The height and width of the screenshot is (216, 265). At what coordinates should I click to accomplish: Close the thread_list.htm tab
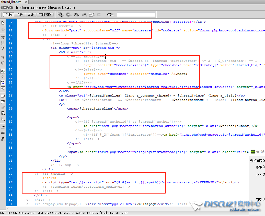(26, 2)
